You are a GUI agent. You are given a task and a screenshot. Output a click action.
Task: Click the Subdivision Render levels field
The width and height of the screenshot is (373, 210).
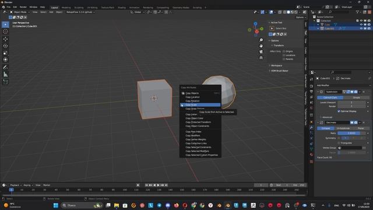click(x=351, y=106)
